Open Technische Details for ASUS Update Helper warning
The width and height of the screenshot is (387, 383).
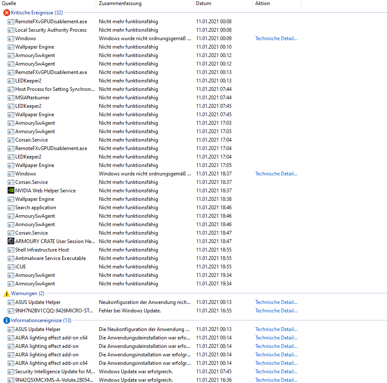[276, 302]
